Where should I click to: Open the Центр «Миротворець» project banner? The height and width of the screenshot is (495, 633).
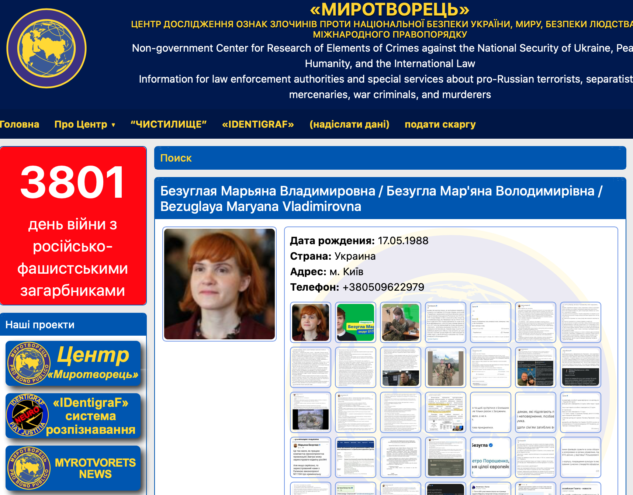tap(73, 363)
